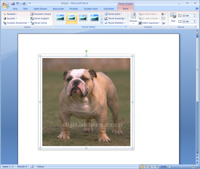Decrease picture width with down stepper
200x169 pixels.
[195, 22]
